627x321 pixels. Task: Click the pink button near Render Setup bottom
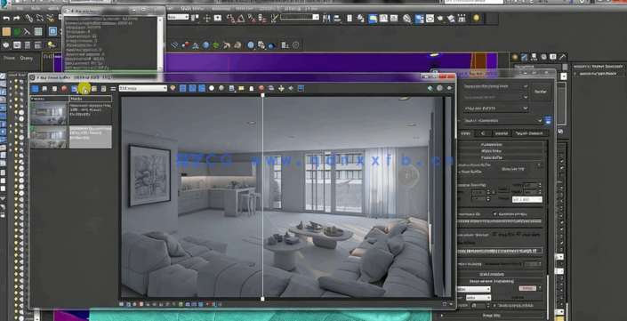click(x=527, y=288)
